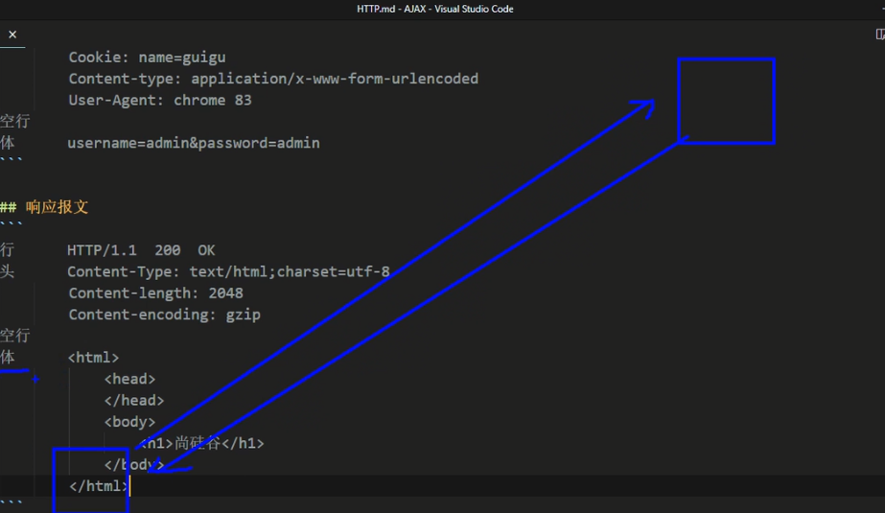This screenshot has width=885, height=513.
Task: Click the opening '<html>' tag line
Action: [94, 358]
